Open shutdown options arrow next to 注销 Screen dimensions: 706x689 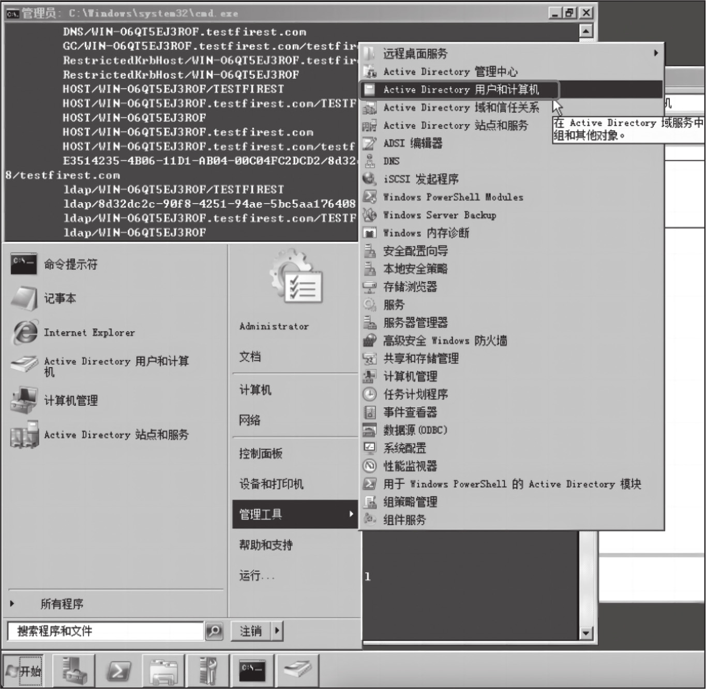[277, 631]
